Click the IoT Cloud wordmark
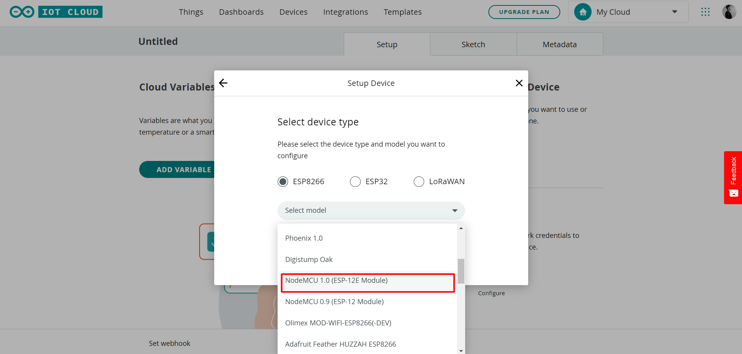The image size is (742, 354). (x=70, y=12)
